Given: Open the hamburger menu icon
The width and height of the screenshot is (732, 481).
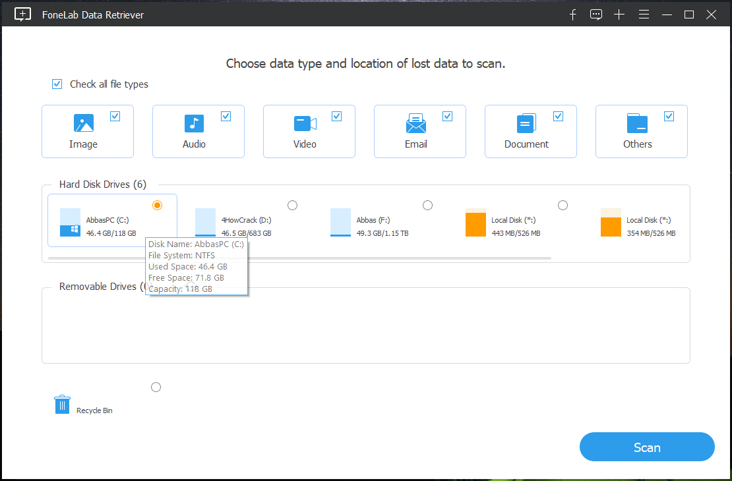Looking at the screenshot, I should (x=644, y=15).
